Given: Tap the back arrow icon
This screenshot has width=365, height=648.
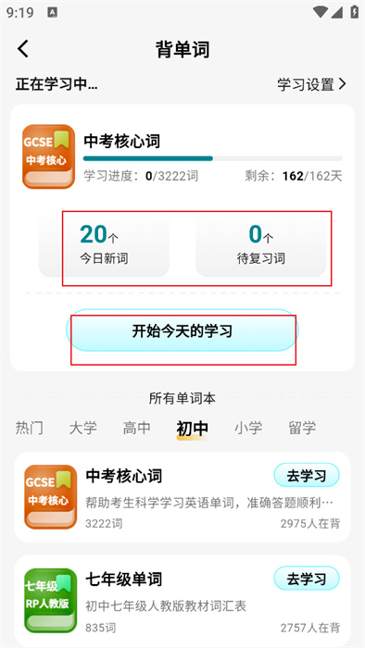Looking at the screenshot, I should click(23, 49).
